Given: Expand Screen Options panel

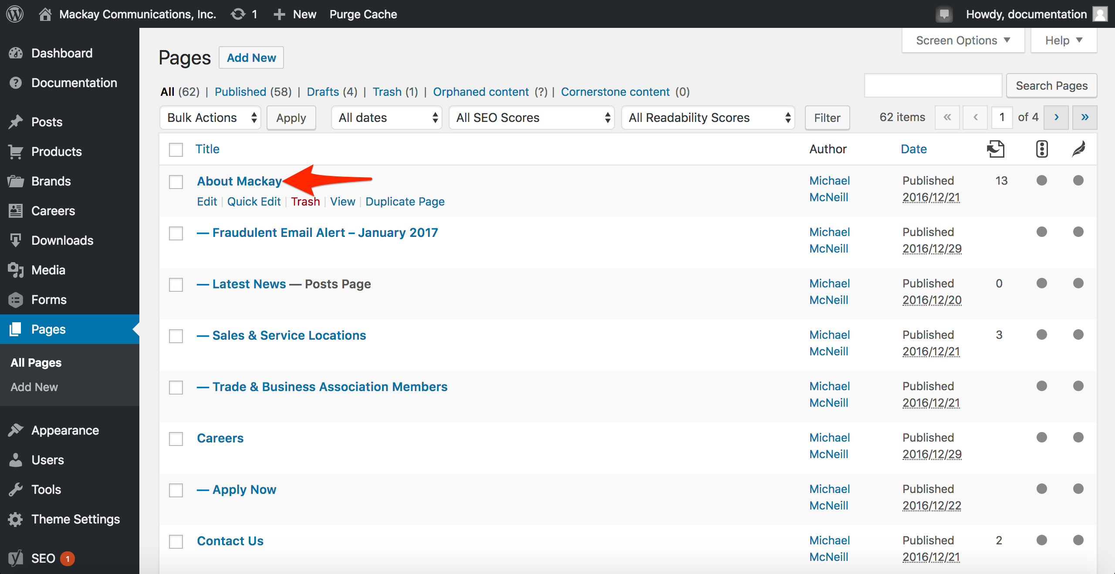Looking at the screenshot, I should [963, 41].
